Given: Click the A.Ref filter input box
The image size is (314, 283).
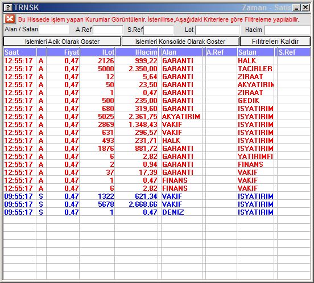Looking at the screenshot, I should pyautogui.click(x=108, y=30).
